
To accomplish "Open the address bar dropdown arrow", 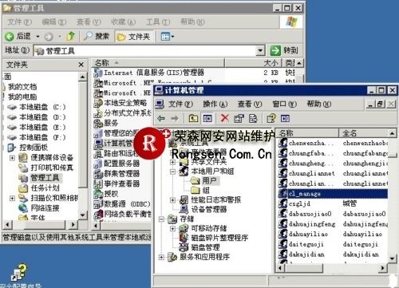I will tap(260, 50).
